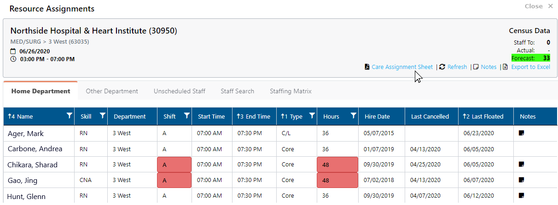This screenshot has height=205, width=558.
Task: Open the Skill column filter
Action: [103, 116]
